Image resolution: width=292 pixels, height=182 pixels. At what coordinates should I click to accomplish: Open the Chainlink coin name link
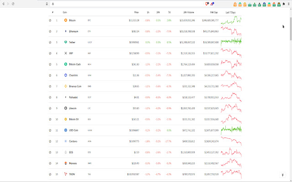point(73,75)
